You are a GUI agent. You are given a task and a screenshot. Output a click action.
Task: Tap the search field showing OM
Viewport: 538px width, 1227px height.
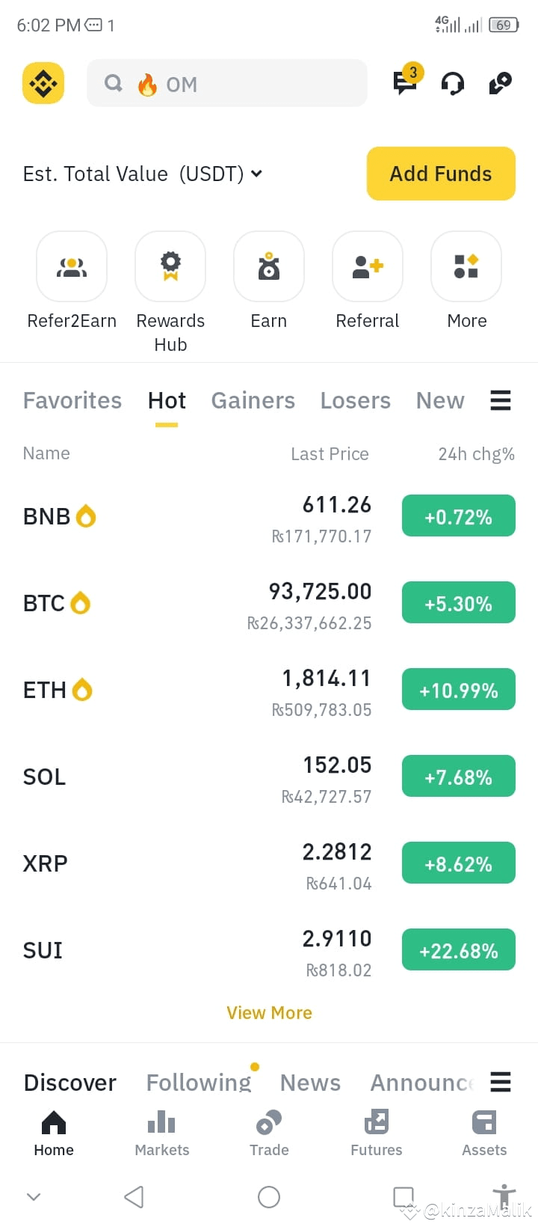tap(227, 84)
